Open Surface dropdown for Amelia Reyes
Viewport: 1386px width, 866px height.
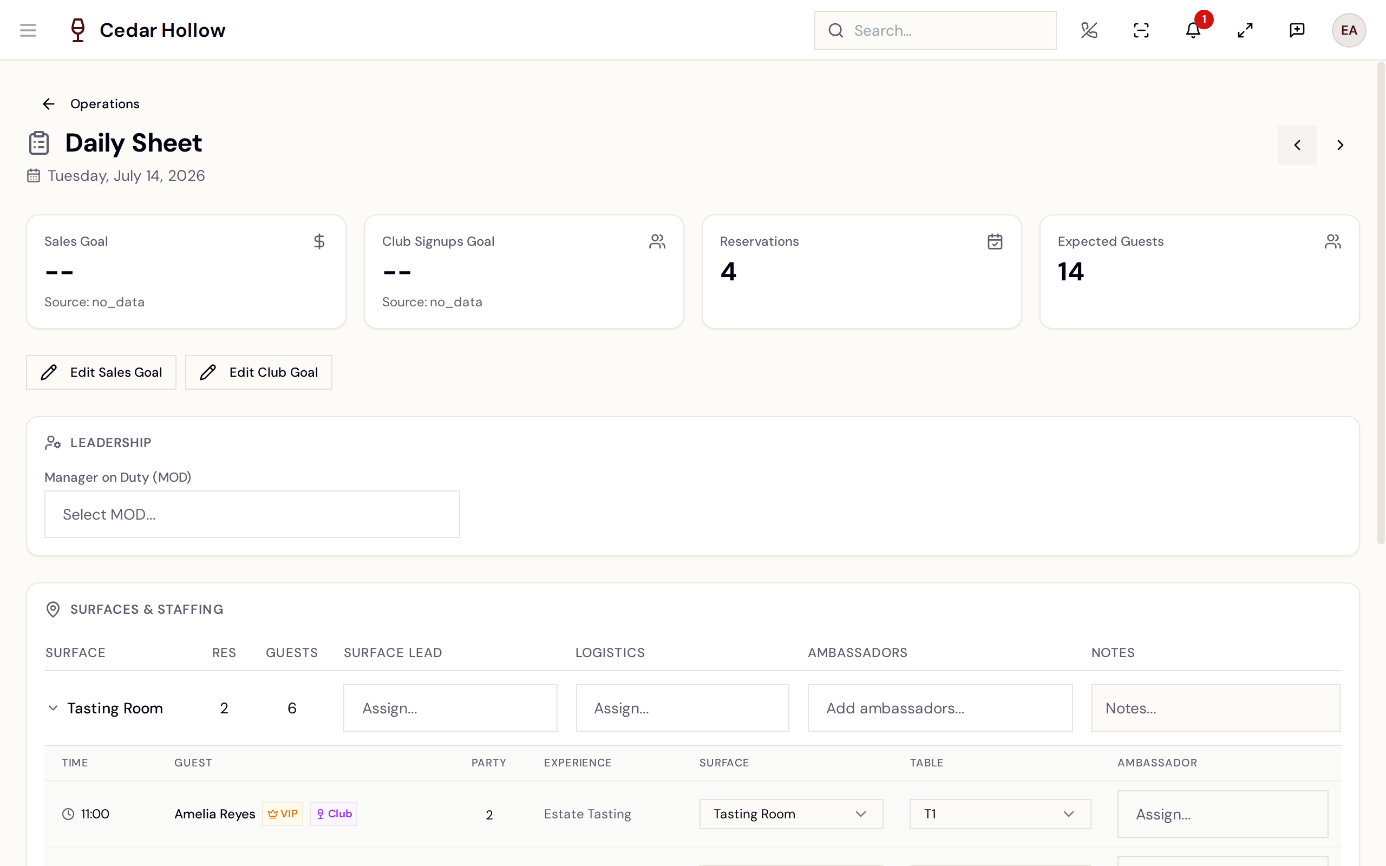pos(791,814)
